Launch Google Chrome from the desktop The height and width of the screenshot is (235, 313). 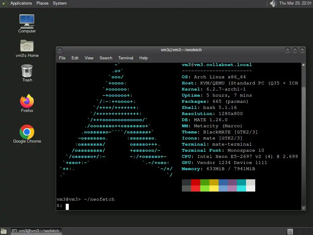27,134
